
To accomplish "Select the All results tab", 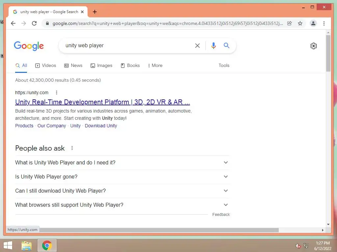I will (x=21, y=66).
